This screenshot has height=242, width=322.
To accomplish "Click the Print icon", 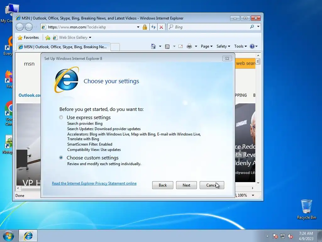I will (x=189, y=46).
